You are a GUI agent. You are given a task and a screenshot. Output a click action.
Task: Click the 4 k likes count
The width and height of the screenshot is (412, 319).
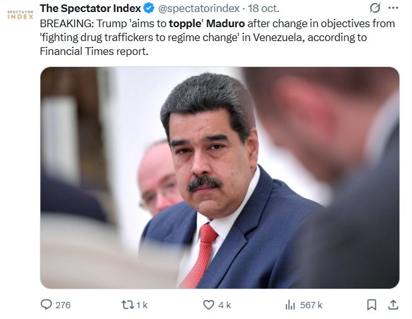(x=224, y=305)
